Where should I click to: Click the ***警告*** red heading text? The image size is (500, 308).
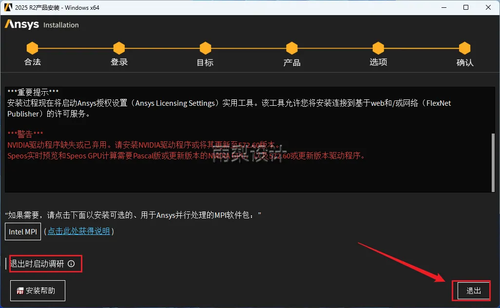25,134
